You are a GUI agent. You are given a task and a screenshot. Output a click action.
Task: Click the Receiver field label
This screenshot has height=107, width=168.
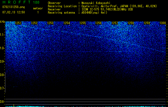pos(54,9)
